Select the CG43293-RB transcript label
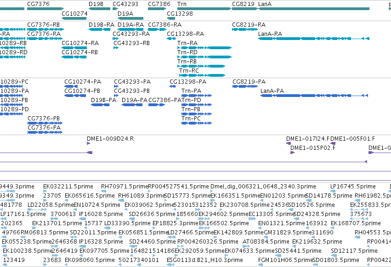This screenshot has height=267, width=391. click(132, 43)
